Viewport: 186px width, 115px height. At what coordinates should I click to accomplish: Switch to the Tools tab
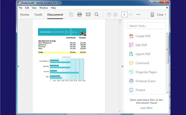(38, 15)
